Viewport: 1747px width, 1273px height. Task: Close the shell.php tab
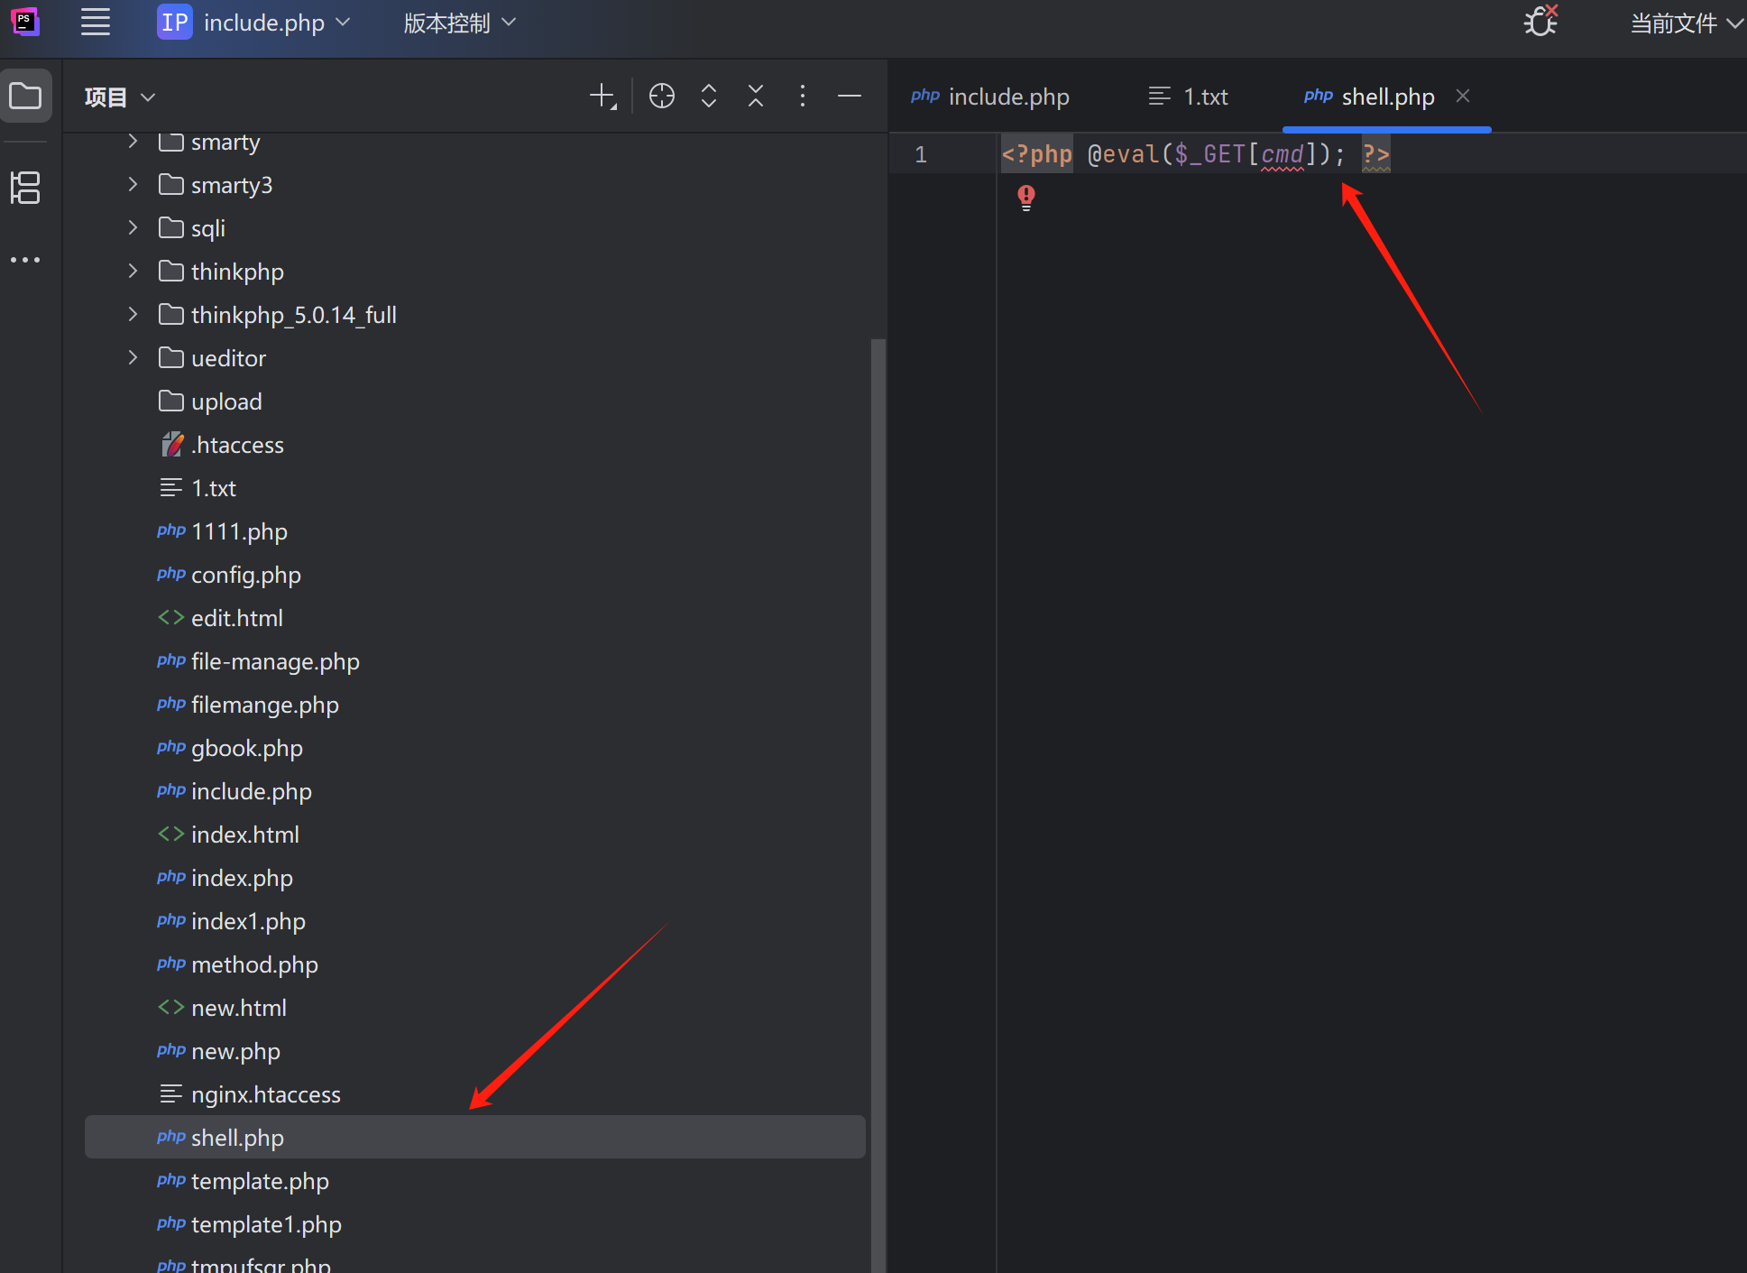1463,96
